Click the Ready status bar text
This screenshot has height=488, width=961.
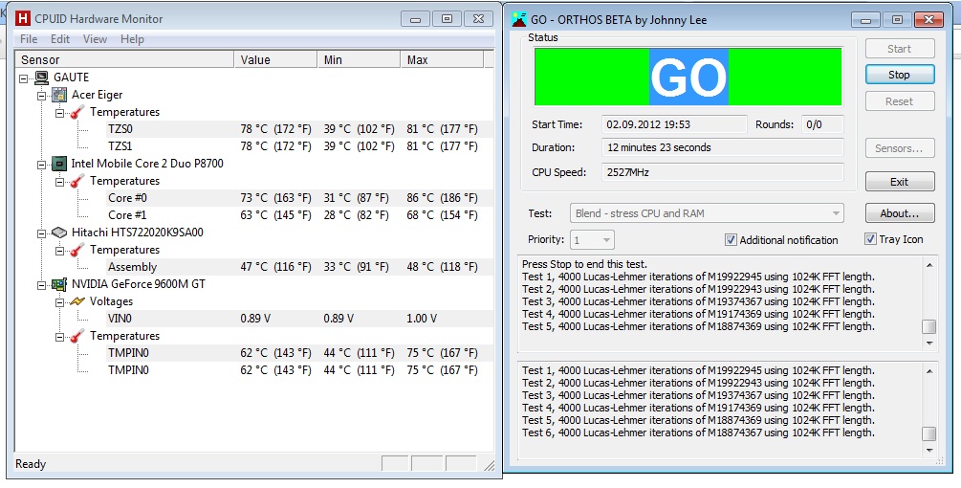coord(31,464)
